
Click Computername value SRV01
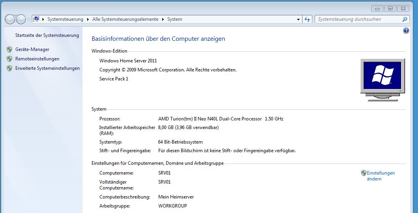coord(165,173)
